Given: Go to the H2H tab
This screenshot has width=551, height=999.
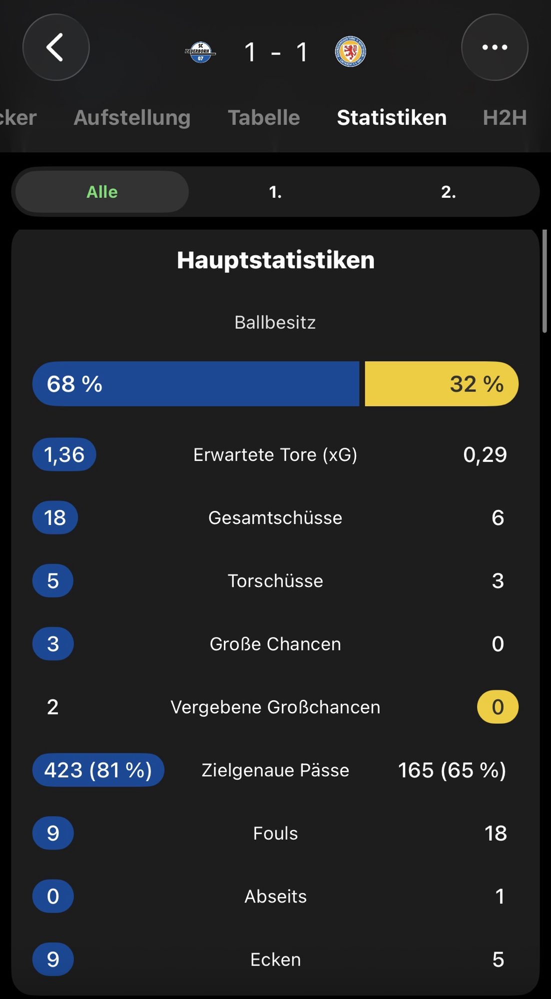Looking at the screenshot, I should (x=505, y=118).
